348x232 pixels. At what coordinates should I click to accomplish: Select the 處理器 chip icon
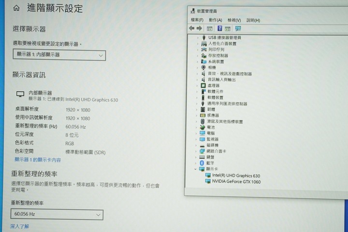(x=203, y=85)
